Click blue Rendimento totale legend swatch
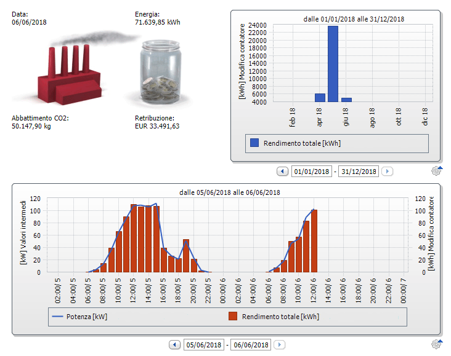The width and height of the screenshot is (451, 356). click(254, 143)
